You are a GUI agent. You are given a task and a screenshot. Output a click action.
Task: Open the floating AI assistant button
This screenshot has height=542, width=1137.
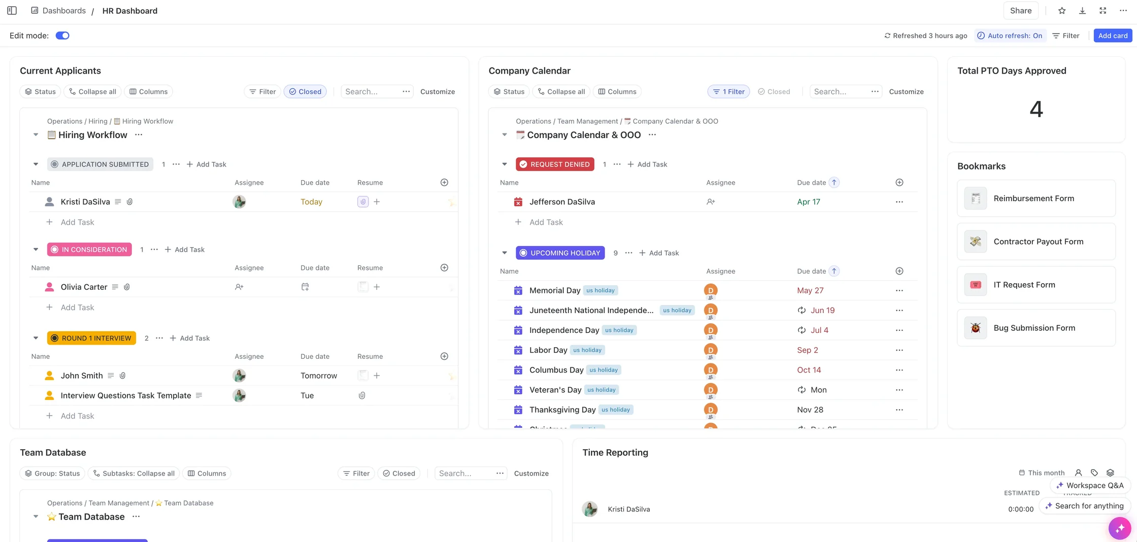coord(1119,528)
